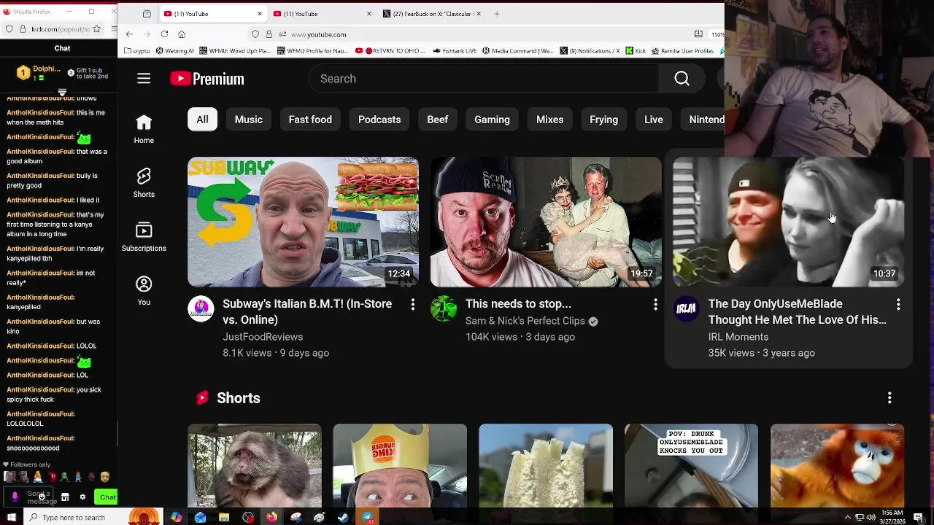Image resolution: width=934 pixels, height=525 pixels.
Task: Open File Explorer from the taskbar
Action: (x=224, y=518)
